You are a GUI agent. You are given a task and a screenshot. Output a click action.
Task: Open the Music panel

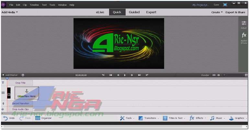pyautogui.click(x=216, y=118)
